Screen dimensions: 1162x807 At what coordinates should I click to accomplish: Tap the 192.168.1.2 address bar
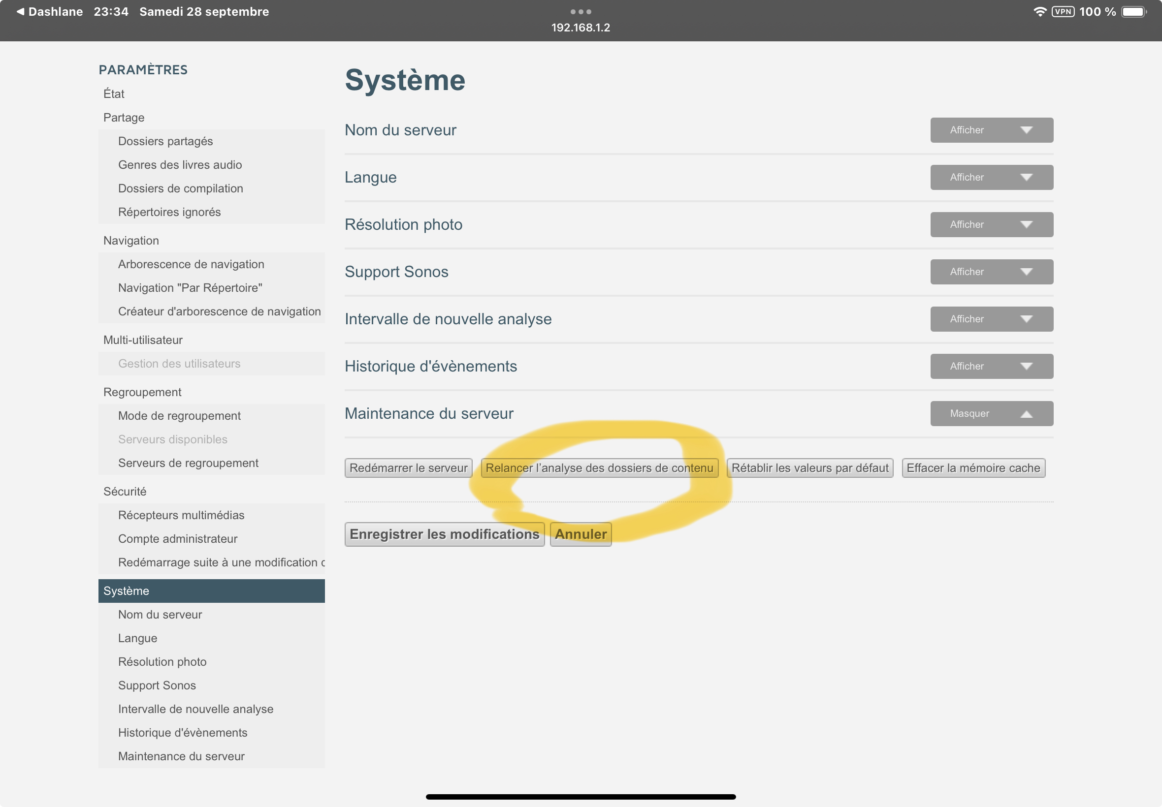(580, 28)
